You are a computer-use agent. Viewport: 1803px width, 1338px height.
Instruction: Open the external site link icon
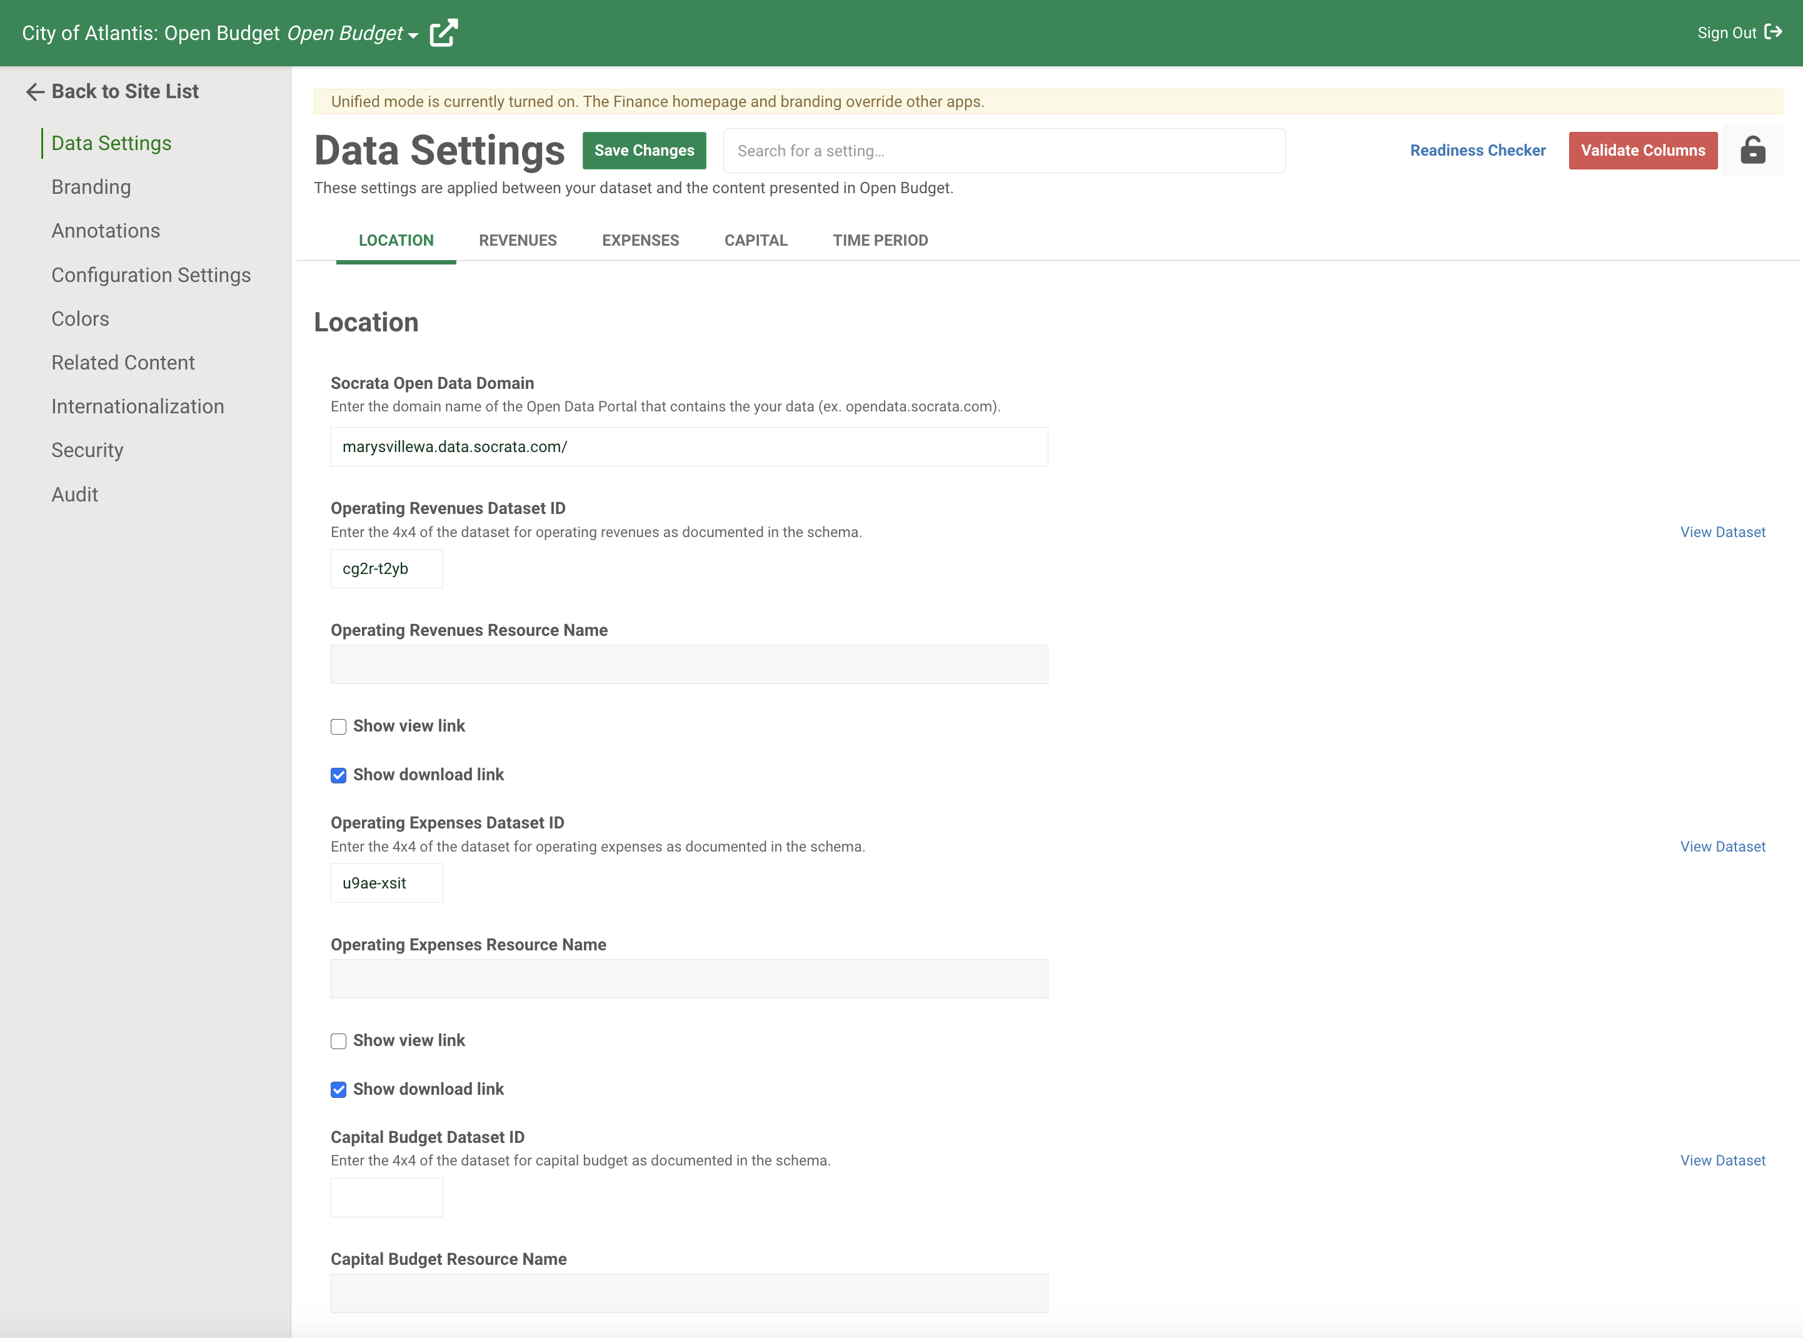click(x=444, y=33)
